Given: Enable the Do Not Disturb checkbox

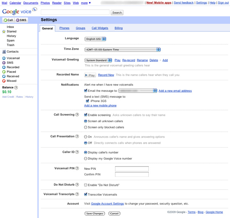Looking at the screenshot, I should (86, 185).
